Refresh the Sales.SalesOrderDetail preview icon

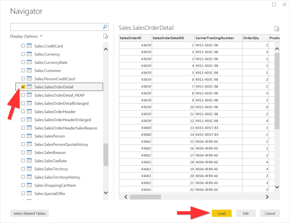(277, 29)
